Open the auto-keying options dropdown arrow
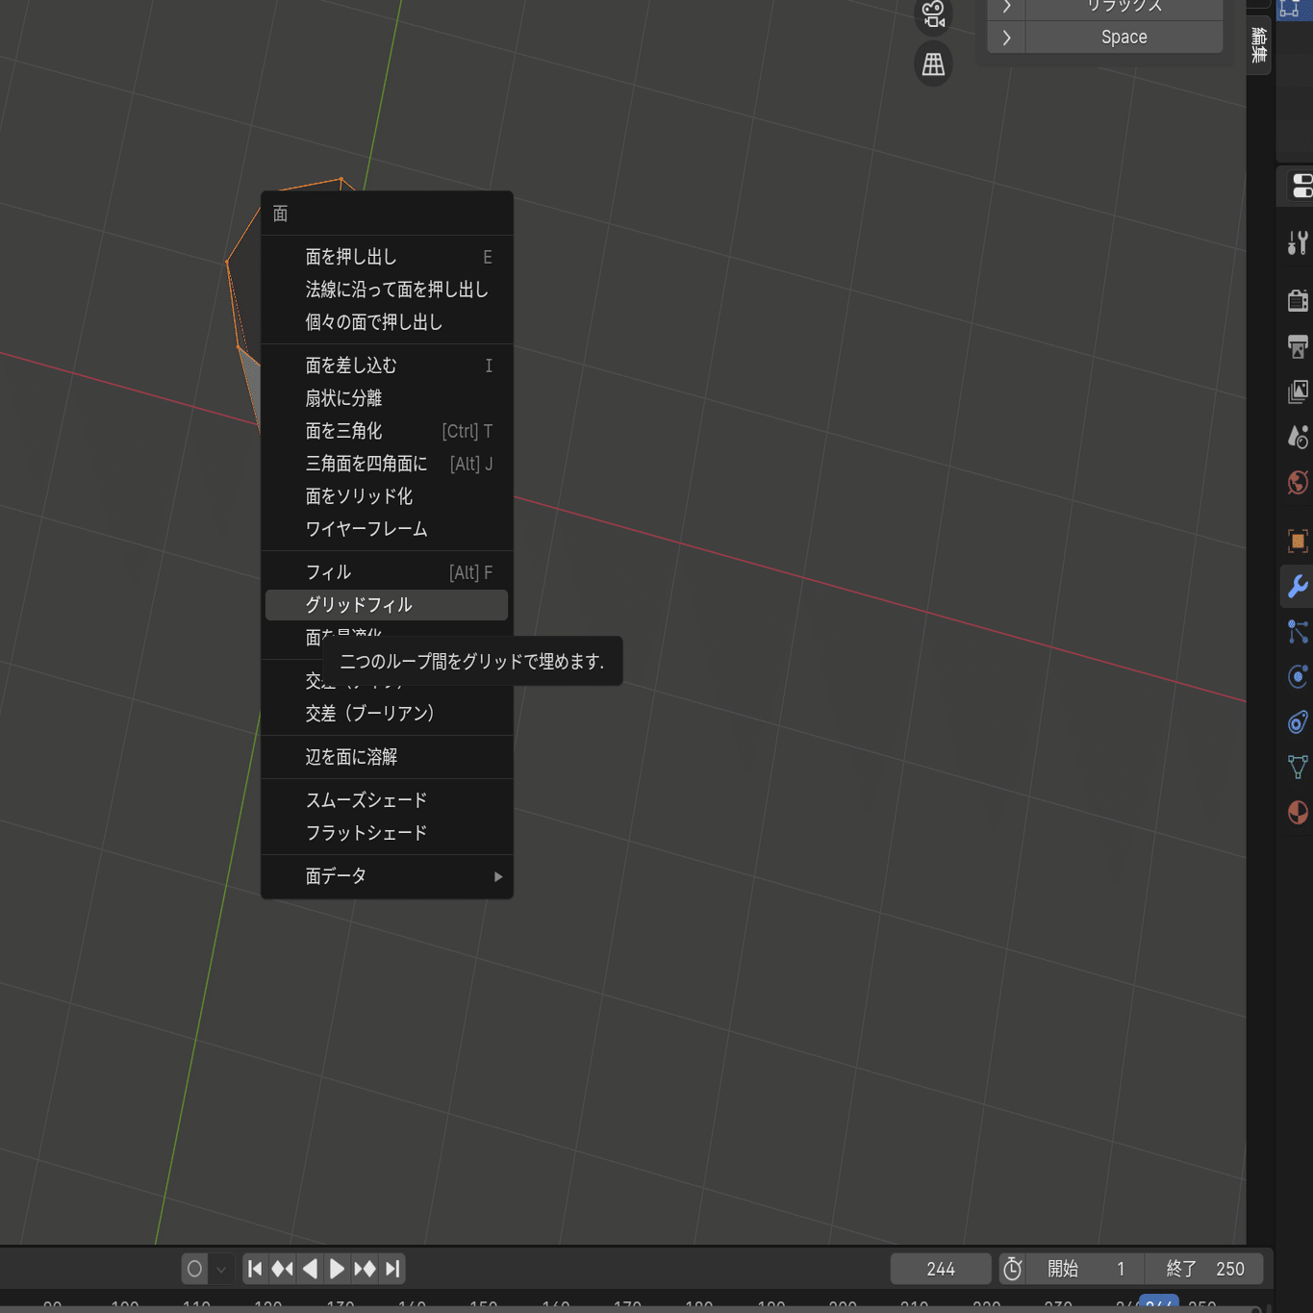Screen dimensions: 1313x1313 pyautogui.click(x=221, y=1269)
